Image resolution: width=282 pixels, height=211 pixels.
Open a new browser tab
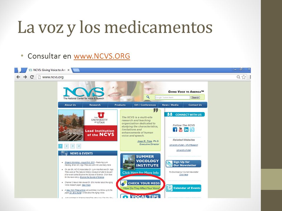[x=76, y=70]
